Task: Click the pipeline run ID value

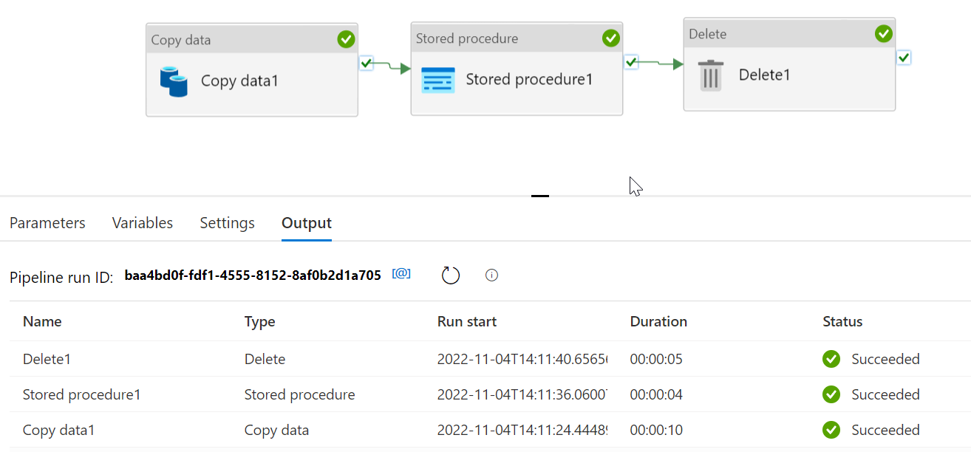Action: point(253,275)
